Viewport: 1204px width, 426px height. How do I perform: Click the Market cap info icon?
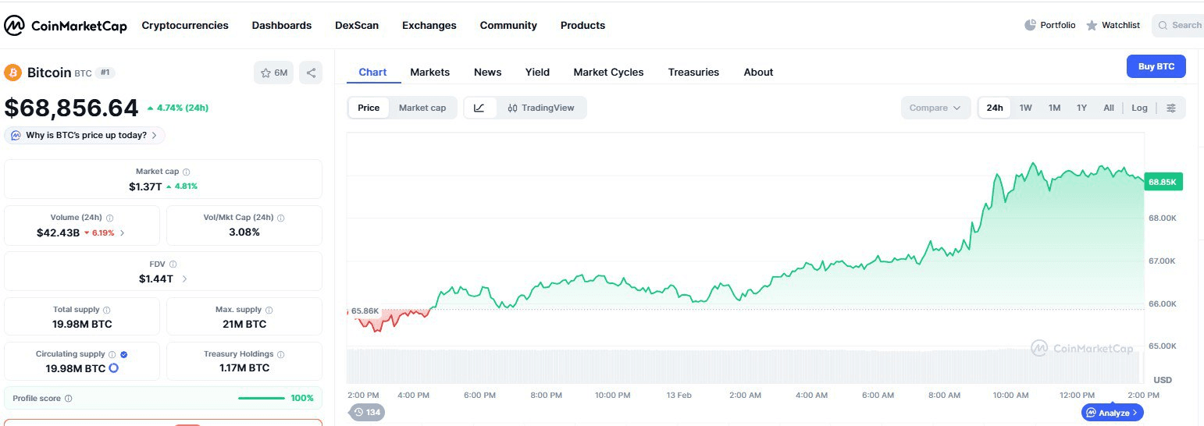point(186,172)
